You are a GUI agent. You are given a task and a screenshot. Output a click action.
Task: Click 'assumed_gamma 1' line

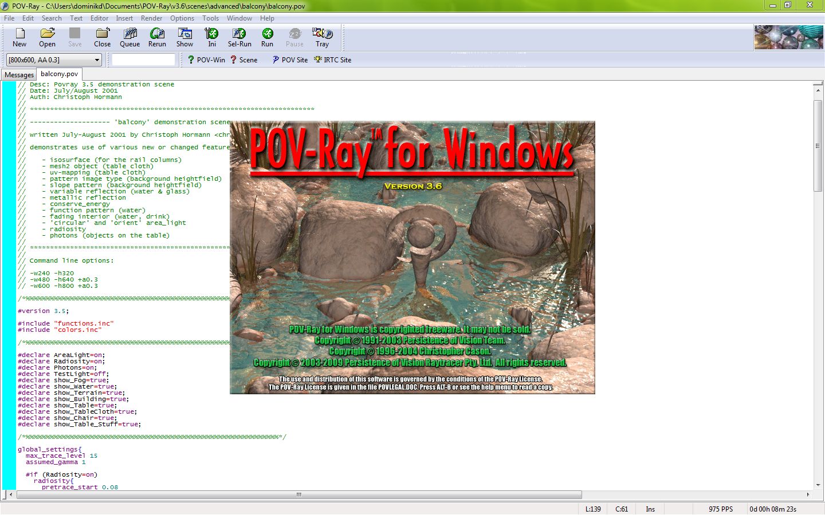56,462
